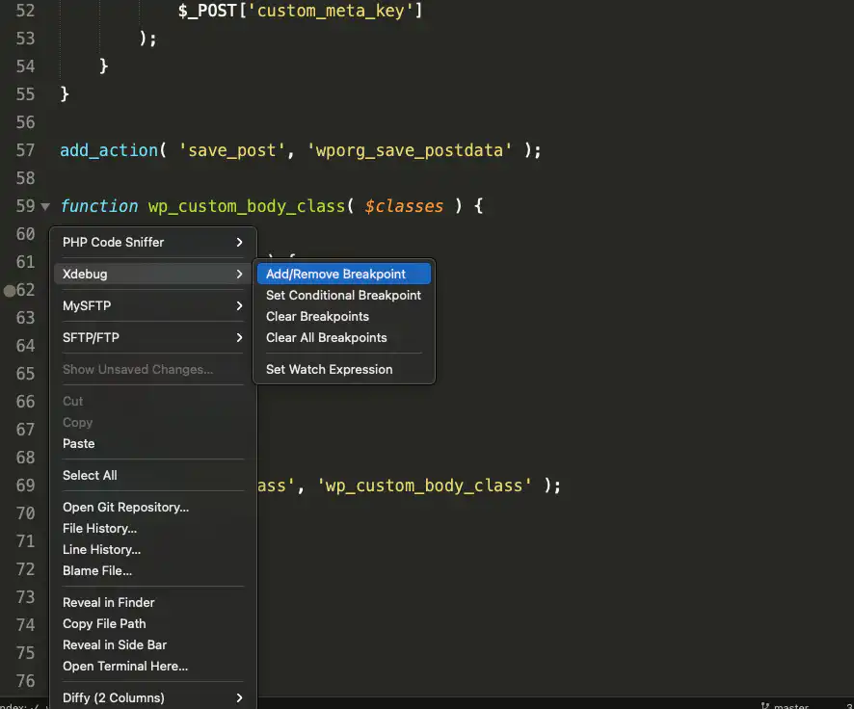Click Open Terminal Here
The image size is (854, 709).
(x=125, y=666)
